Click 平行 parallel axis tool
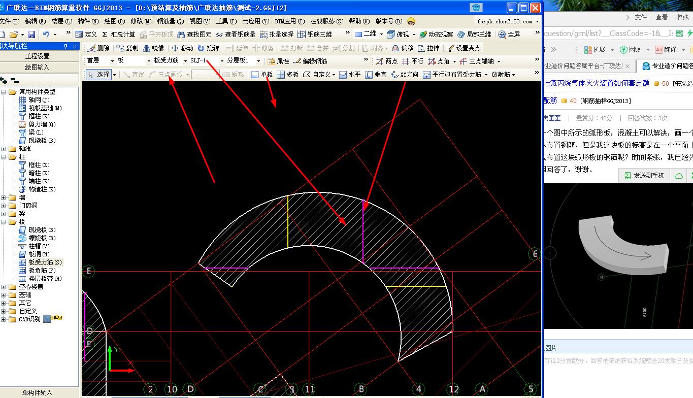Viewport: 693px width, 398px height. point(413,61)
